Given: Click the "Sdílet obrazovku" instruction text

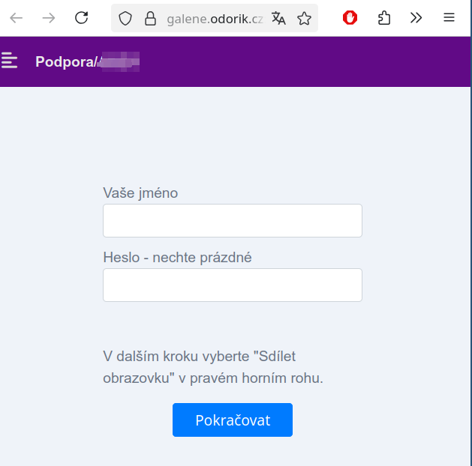Looking at the screenshot, I should click(x=213, y=367).
